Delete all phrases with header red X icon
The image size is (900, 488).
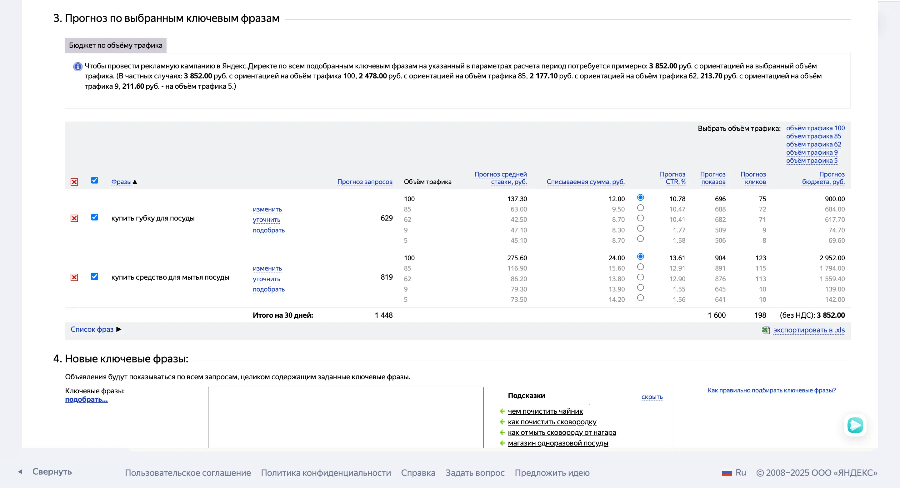click(x=74, y=182)
